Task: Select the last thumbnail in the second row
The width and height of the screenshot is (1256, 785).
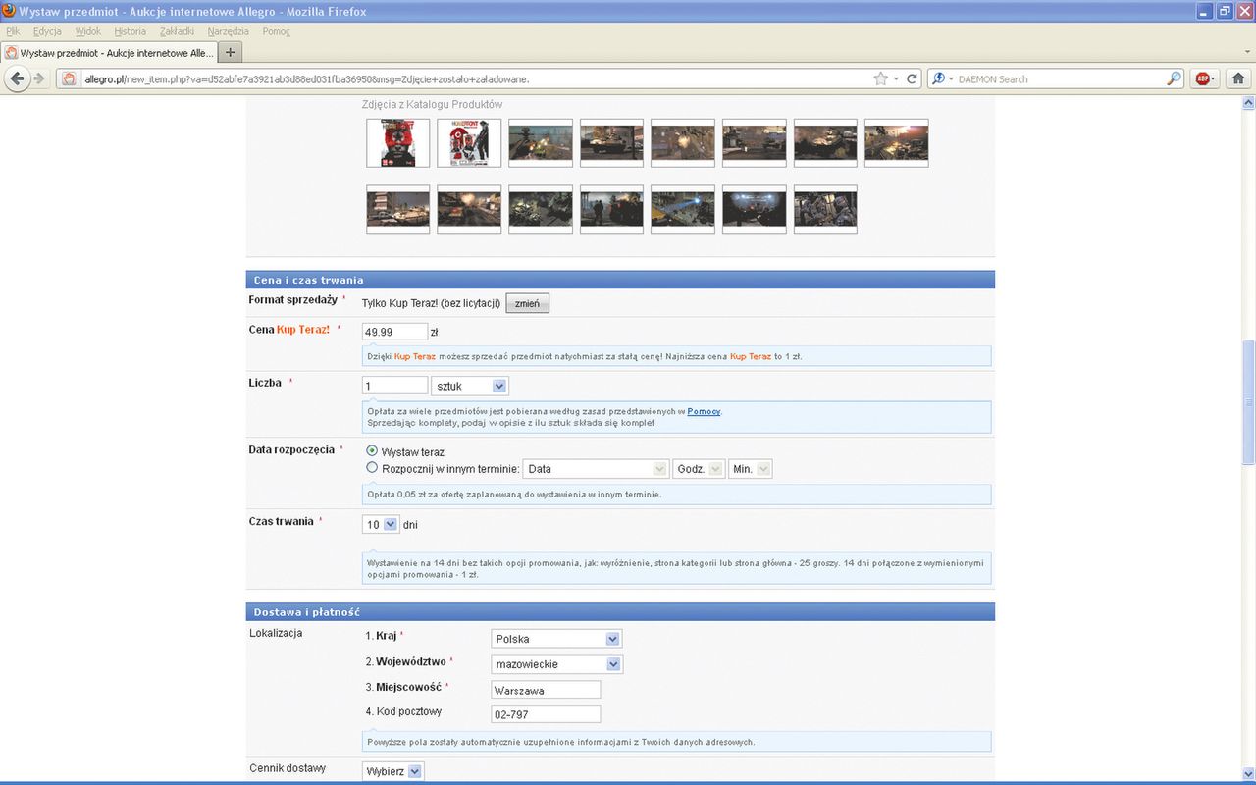Action: click(825, 209)
